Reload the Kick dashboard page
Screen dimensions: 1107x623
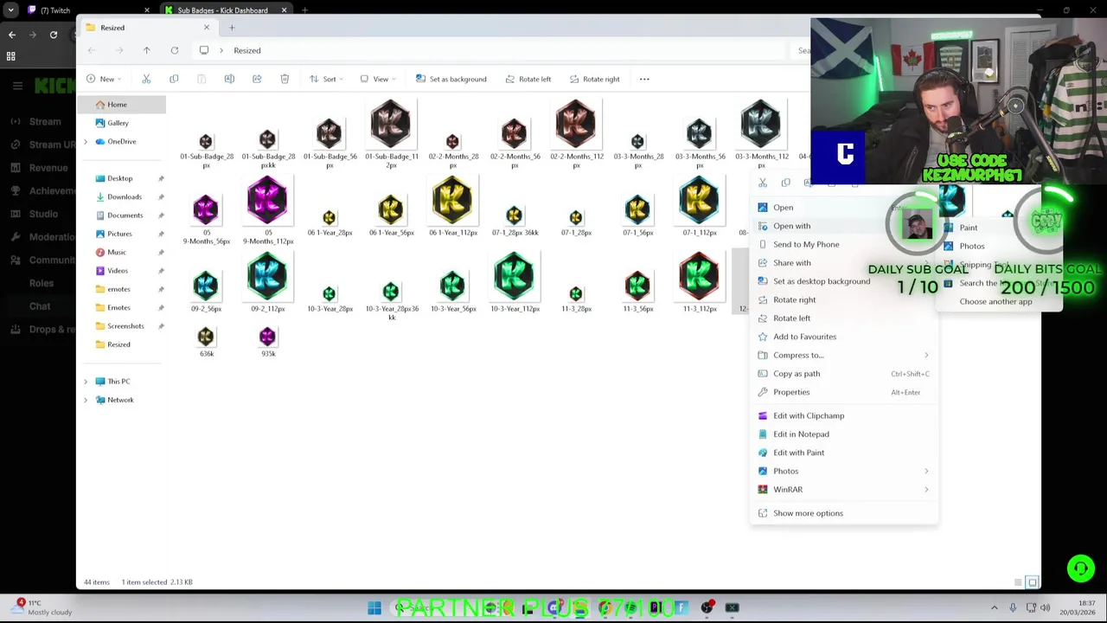54,35
